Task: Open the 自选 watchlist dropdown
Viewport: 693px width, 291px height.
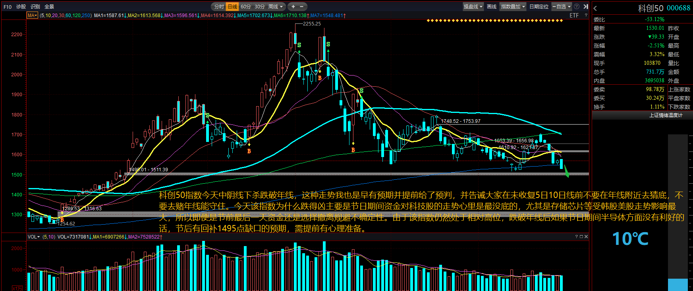Action: (561, 6)
